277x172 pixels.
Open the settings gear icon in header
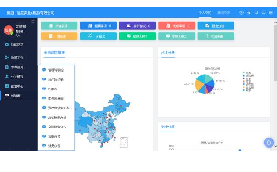pos(271,12)
